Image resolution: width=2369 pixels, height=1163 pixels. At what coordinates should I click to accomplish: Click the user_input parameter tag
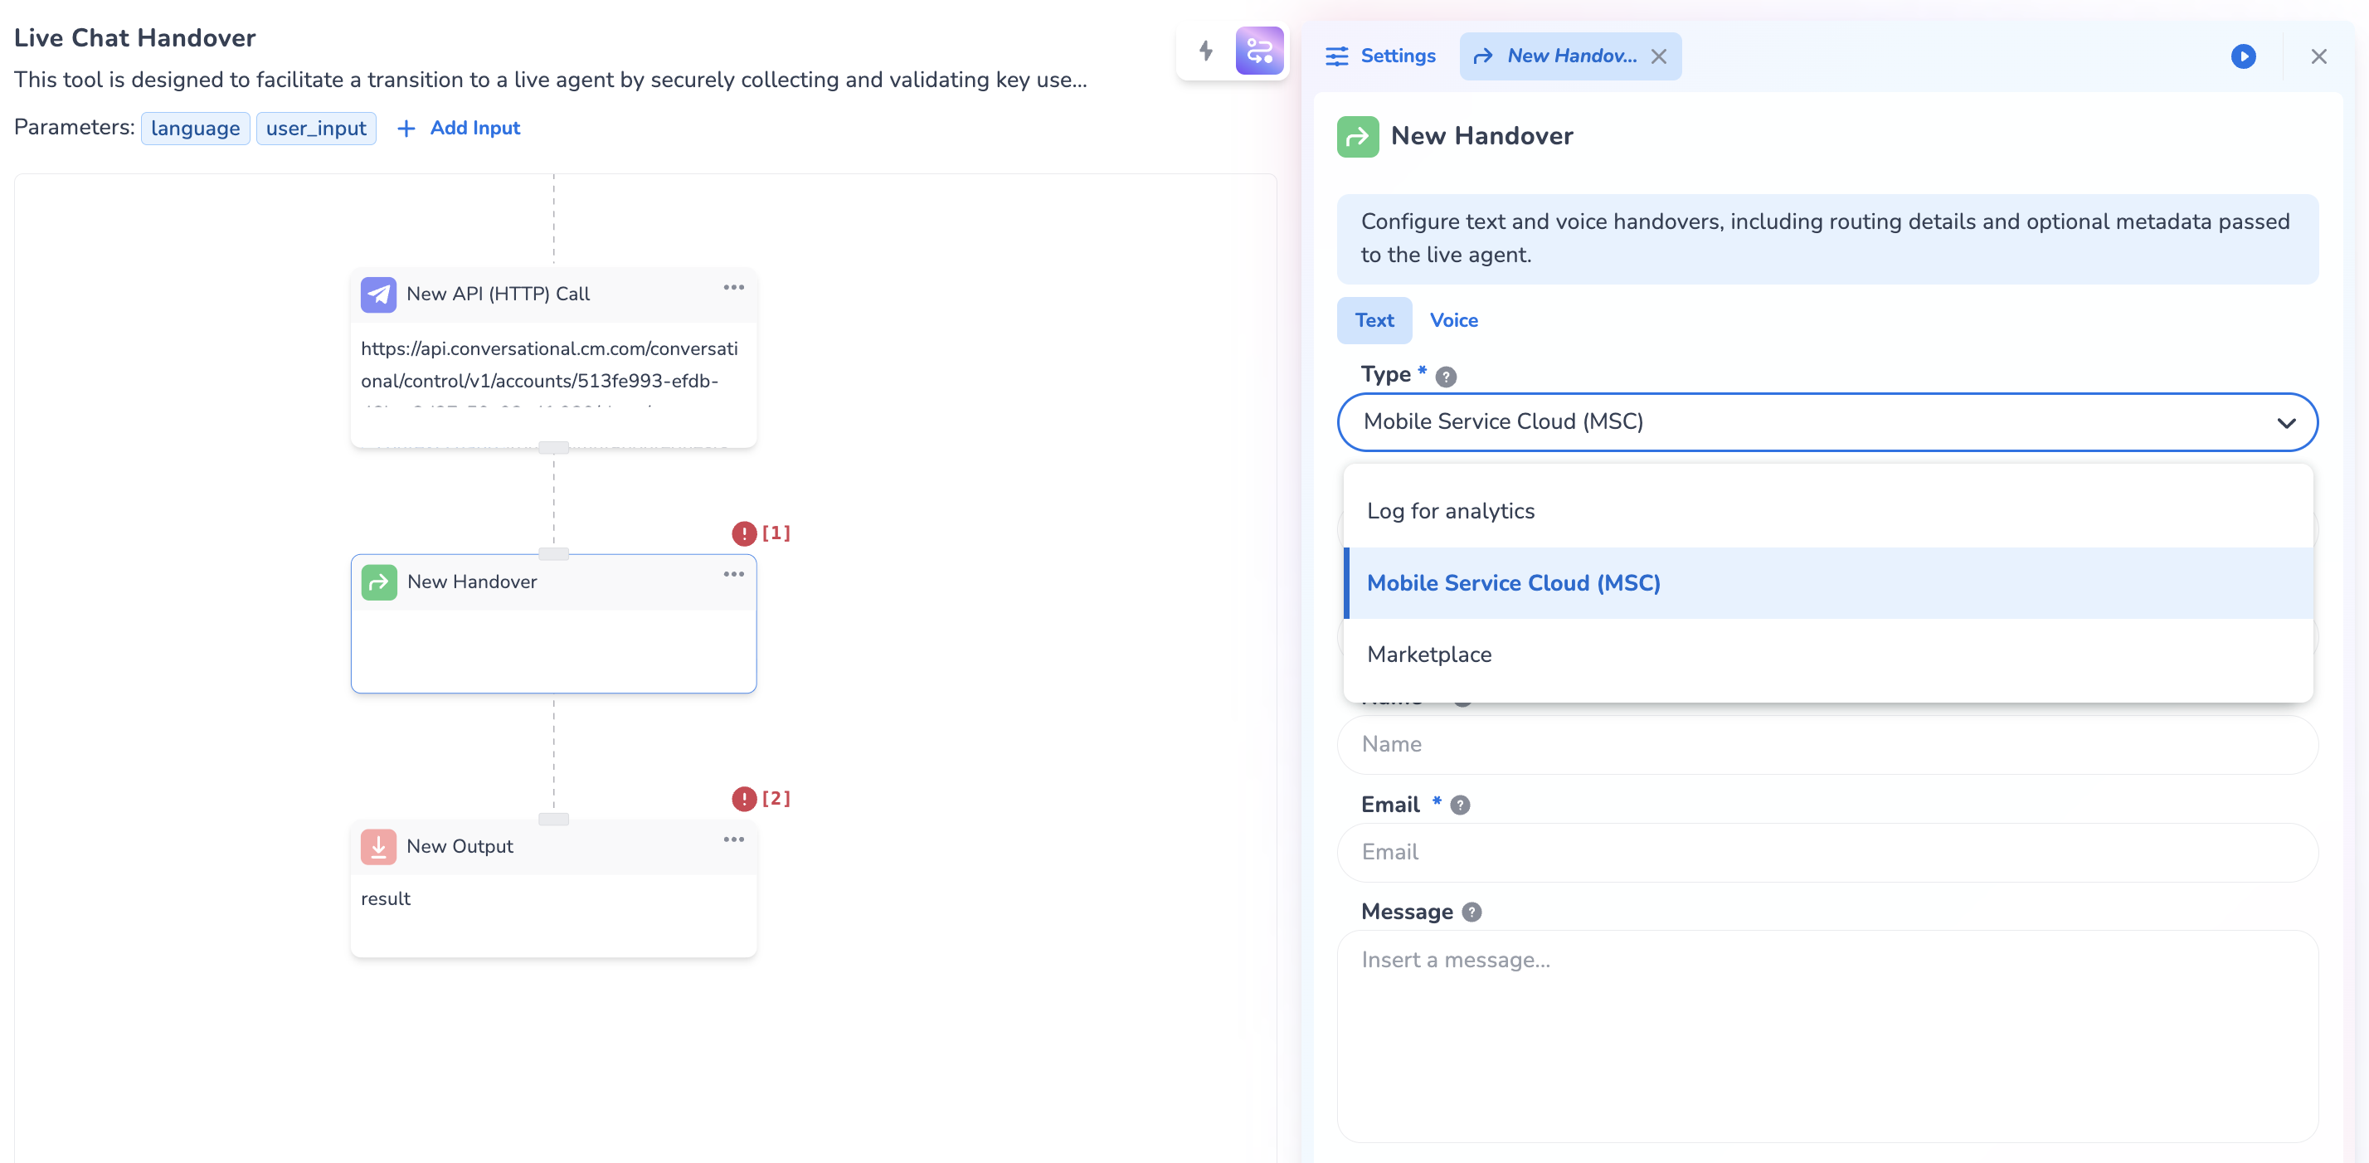coord(315,129)
